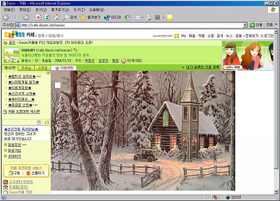Click the Refresh page icon

47,17
